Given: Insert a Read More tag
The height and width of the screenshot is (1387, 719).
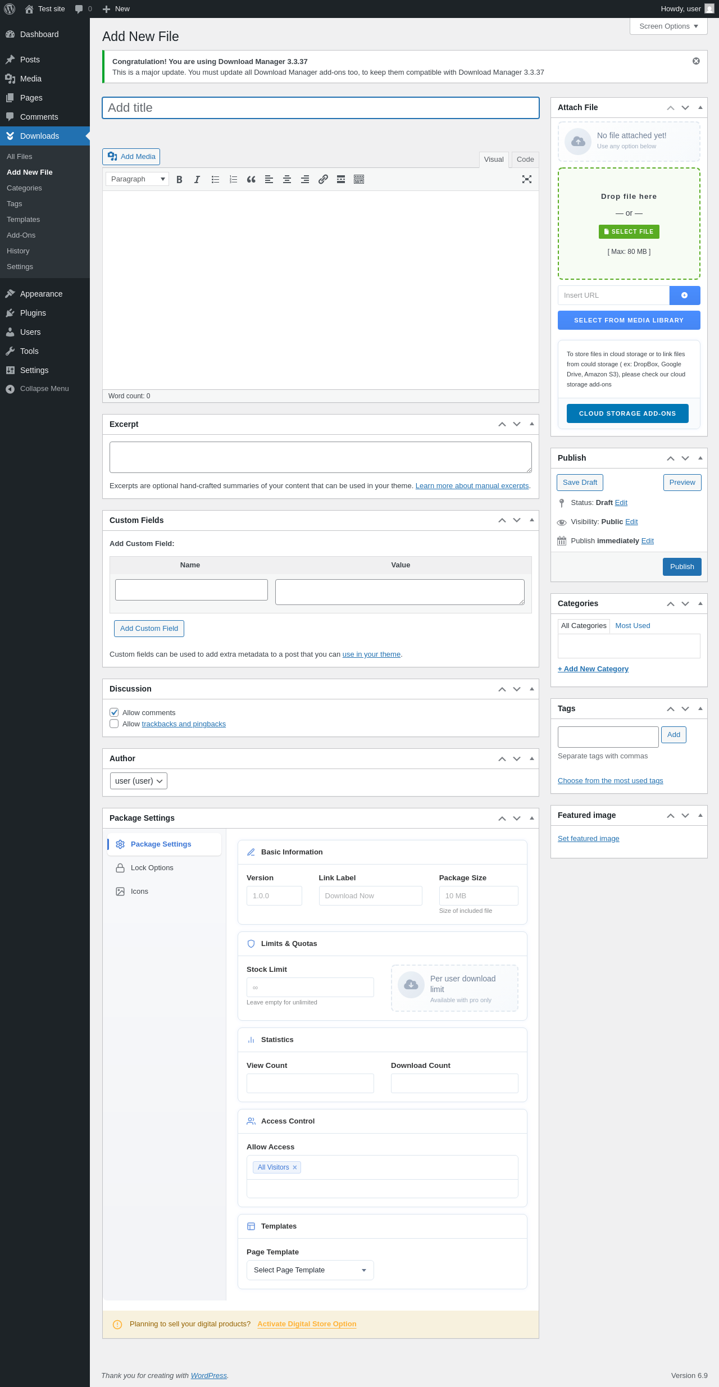Looking at the screenshot, I should (x=341, y=179).
